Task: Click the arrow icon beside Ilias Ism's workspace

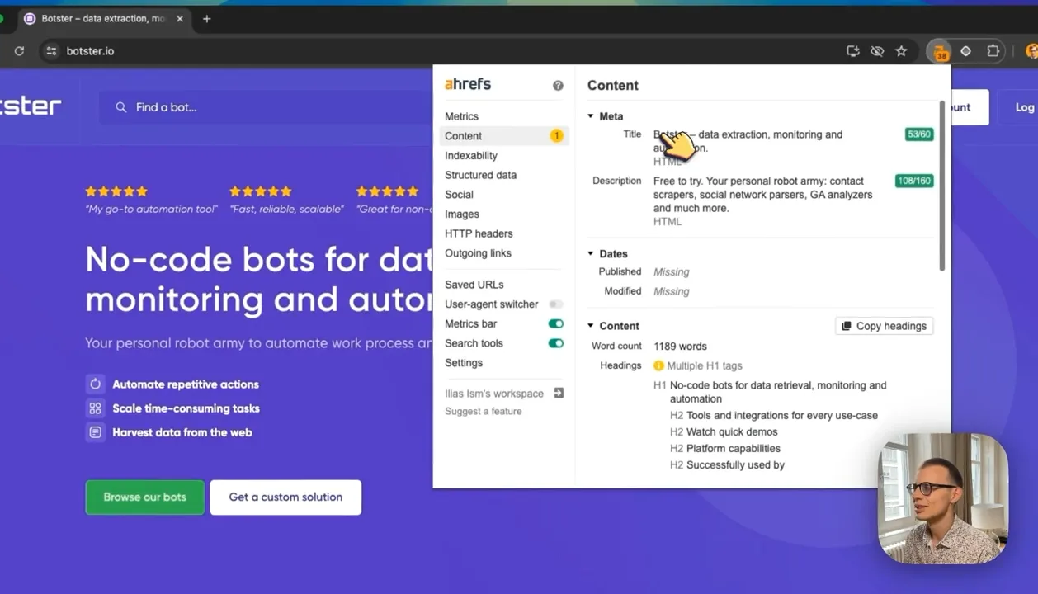Action: pyautogui.click(x=559, y=394)
